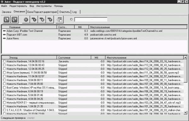Click the Местоположение header in episodes list
The image size is (189, 121).
pyautogui.click(x=144, y=58)
